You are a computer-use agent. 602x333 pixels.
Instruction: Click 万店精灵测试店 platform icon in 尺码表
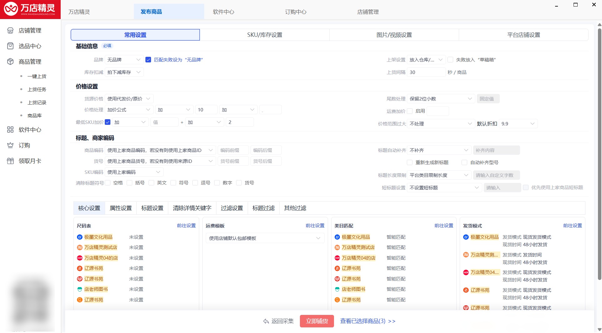(80, 247)
